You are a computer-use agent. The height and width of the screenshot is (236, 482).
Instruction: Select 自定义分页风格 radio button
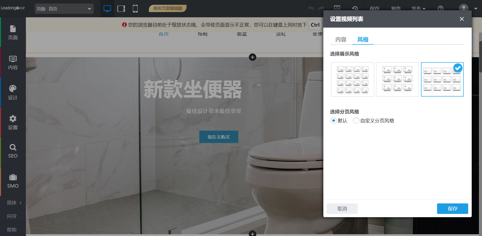coord(356,121)
